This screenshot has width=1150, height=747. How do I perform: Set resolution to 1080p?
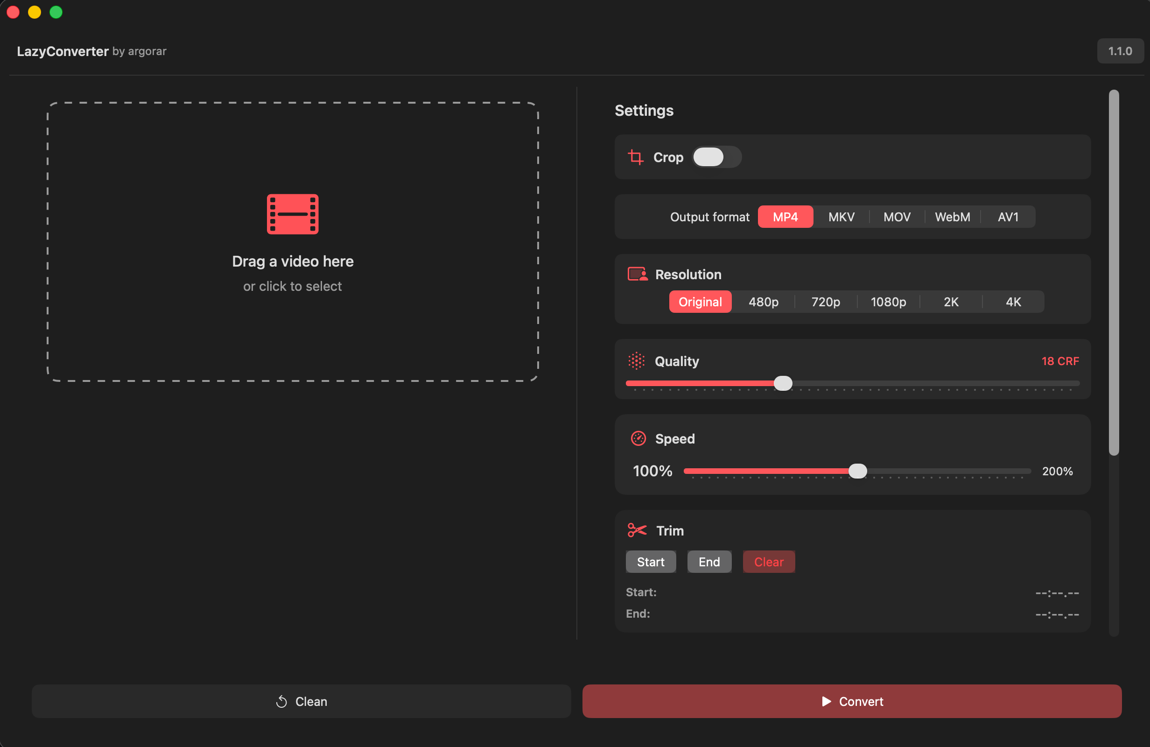coord(888,302)
